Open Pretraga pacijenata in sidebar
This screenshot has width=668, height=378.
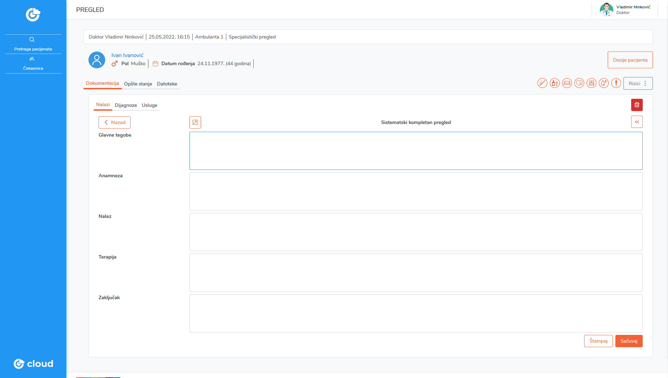33,44
